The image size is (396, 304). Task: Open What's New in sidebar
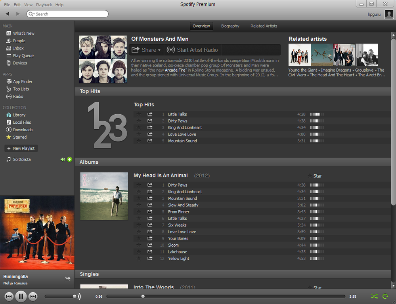click(x=20, y=33)
